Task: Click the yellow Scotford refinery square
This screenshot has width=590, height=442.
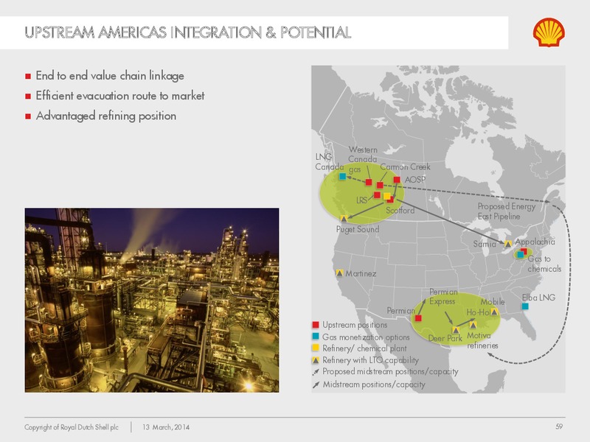Action: 386,196
